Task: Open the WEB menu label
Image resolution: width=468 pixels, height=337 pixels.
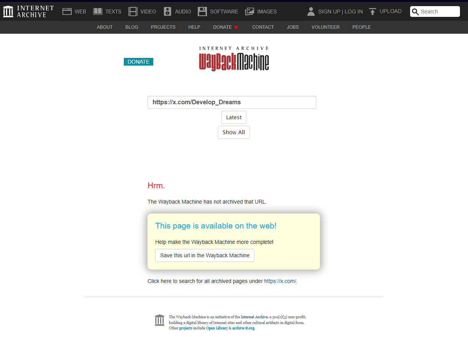Action: pyautogui.click(x=80, y=12)
